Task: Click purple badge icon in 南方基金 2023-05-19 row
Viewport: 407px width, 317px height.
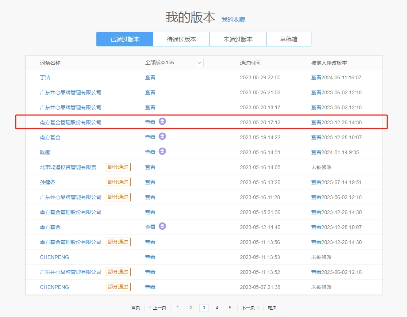Action: click(x=162, y=136)
